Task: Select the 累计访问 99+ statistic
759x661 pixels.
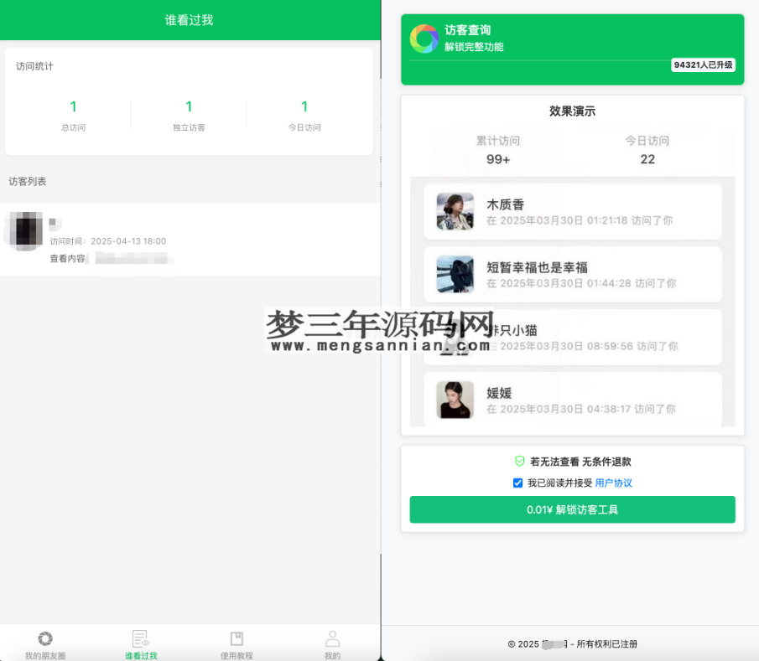Action: (x=498, y=149)
